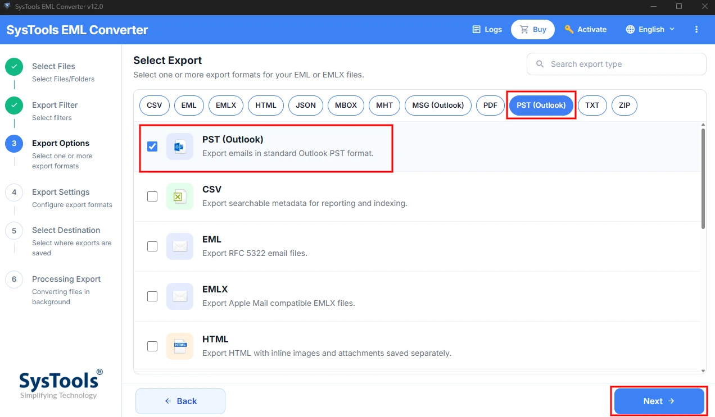715x417 pixels.
Task: Click the step 6 Processing Export circle
Action: pyautogui.click(x=14, y=279)
